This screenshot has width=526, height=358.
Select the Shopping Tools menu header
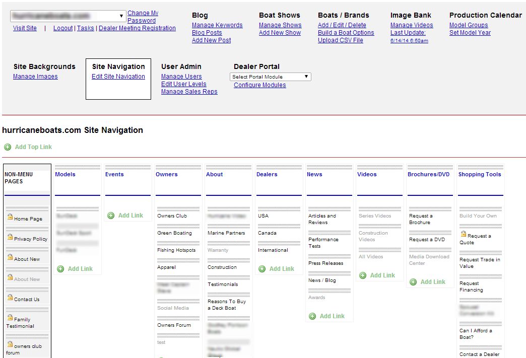click(x=480, y=174)
